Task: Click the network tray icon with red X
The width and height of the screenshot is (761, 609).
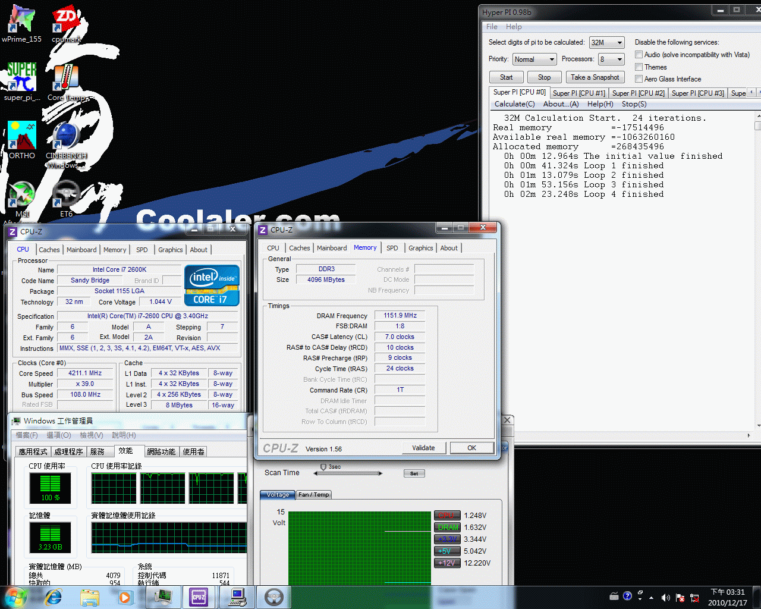Action: point(694,598)
